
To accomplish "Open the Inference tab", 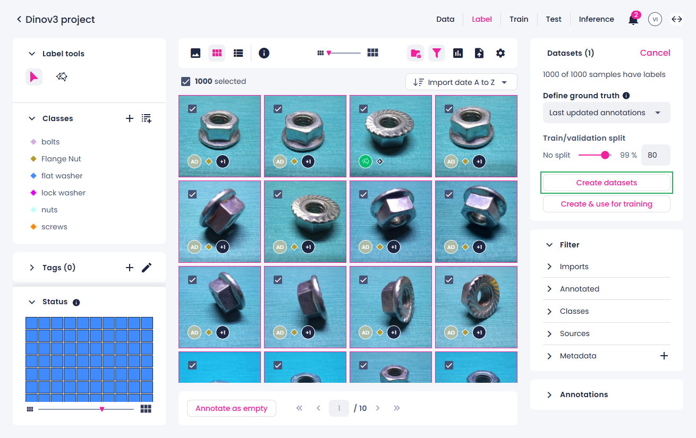I will [x=596, y=19].
